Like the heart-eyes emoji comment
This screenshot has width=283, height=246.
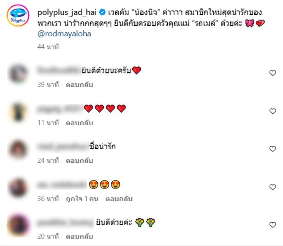272,187
